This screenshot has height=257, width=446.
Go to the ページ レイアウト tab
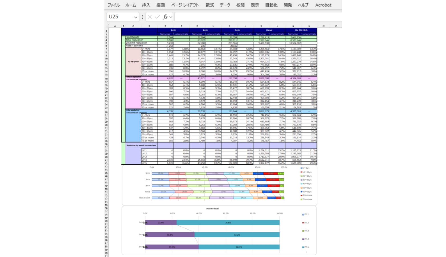click(x=185, y=5)
